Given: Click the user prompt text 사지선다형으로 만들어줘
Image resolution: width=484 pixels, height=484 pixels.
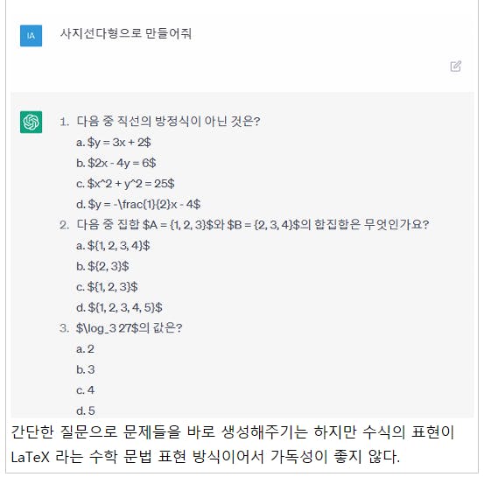Looking at the screenshot, I should coord(126,33).
